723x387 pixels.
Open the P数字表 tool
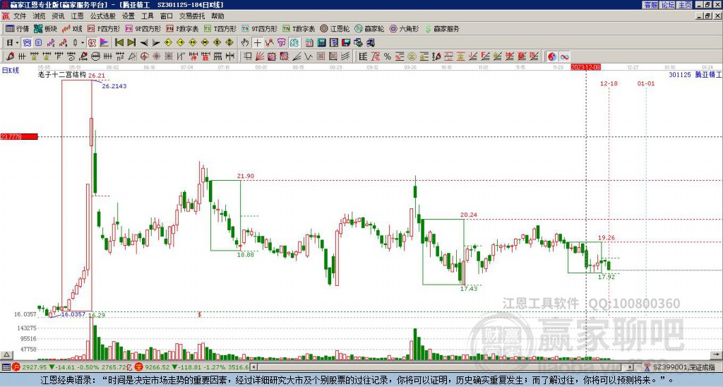click(182, 28)
